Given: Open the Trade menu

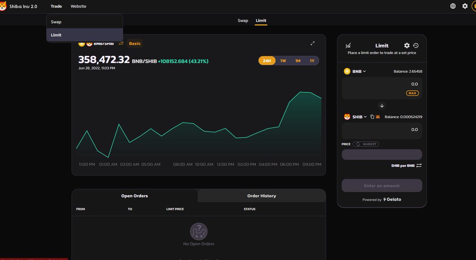Looking at the screenshot, I should 56,6.
